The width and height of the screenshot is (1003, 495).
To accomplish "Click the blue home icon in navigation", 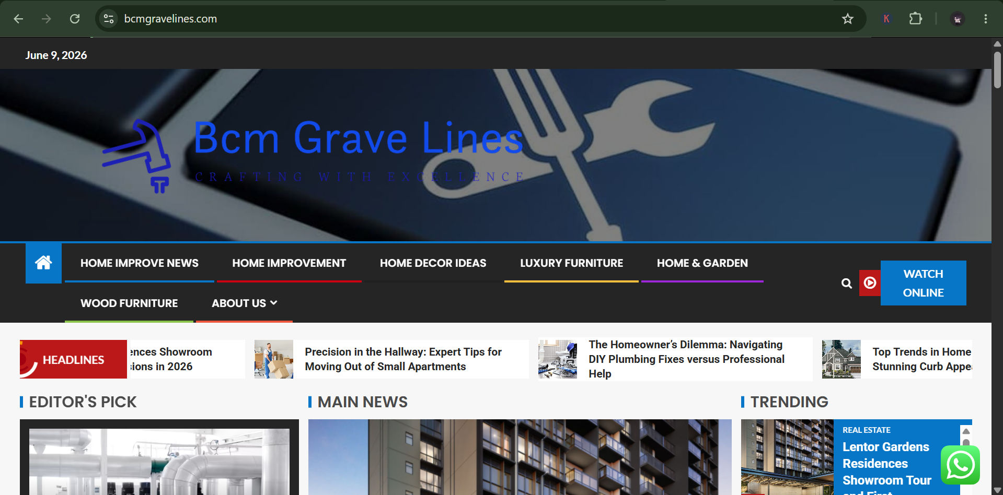I will tap(43, 263).
